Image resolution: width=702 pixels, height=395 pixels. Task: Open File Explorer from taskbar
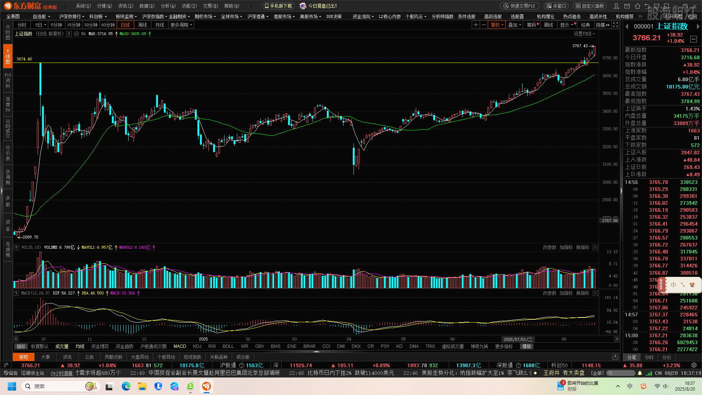tap(142, 386)
